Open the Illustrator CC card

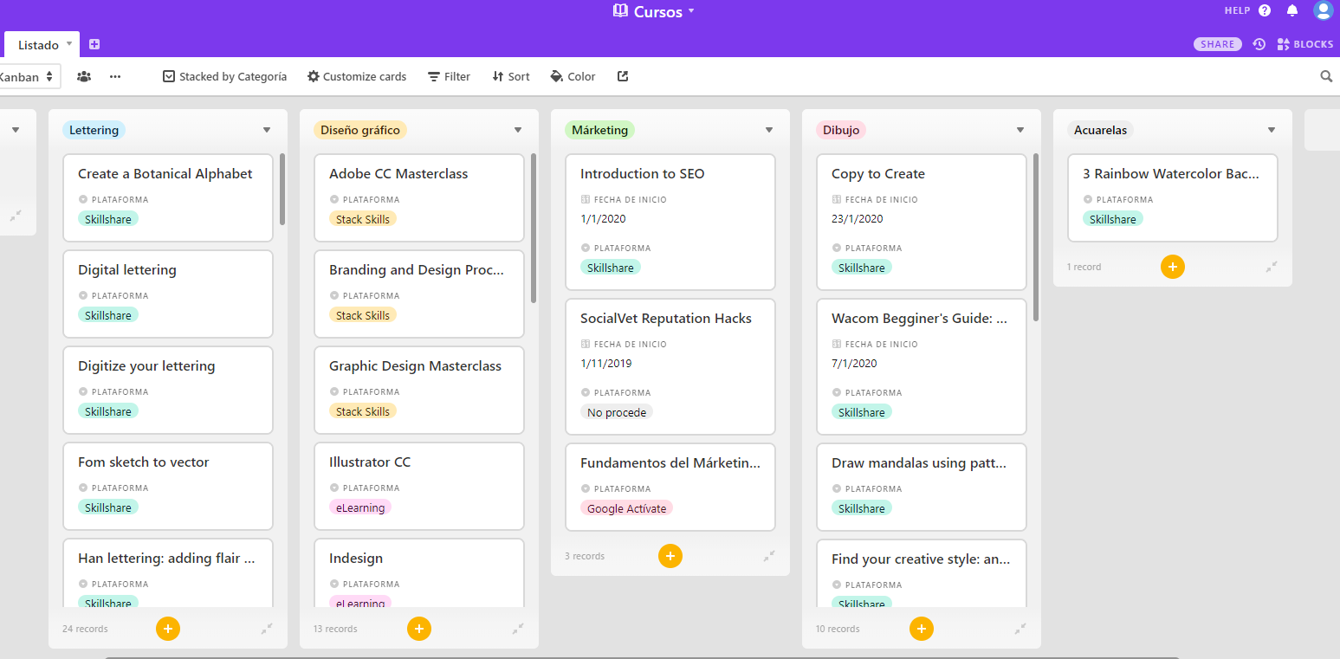[419, 486]
